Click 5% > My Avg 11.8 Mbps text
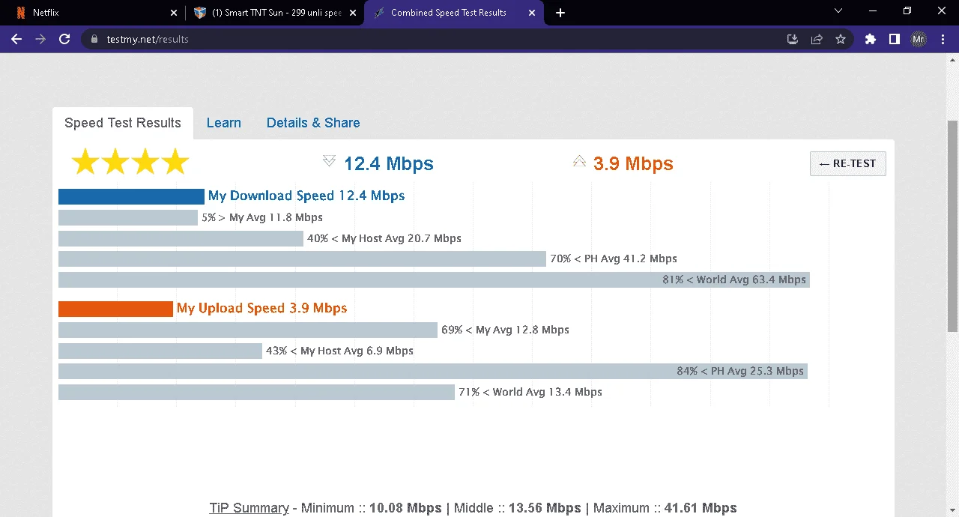This screenshot has height=517, width=959. tap(262, 217)
